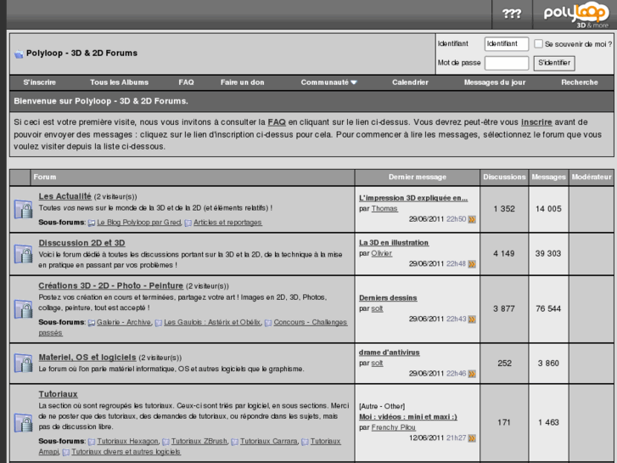Viewport: 617px width, 463px height.
Task: Open Créations 3D - 2D - Photo - Peinture forum
Action: pos(111,285)
